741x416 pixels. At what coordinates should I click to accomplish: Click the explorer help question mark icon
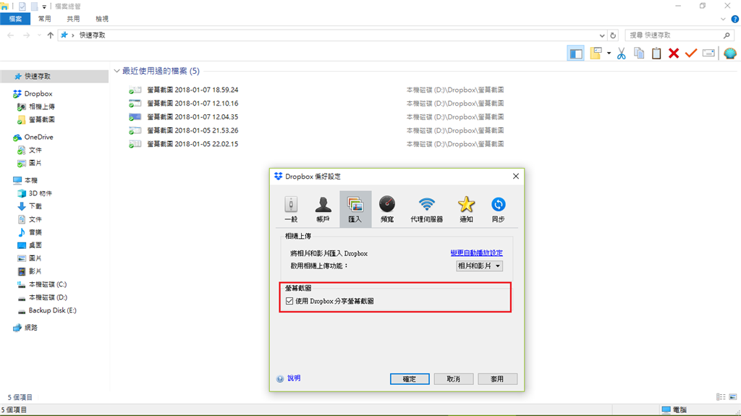pyautogui.click(x=735, y=20)
